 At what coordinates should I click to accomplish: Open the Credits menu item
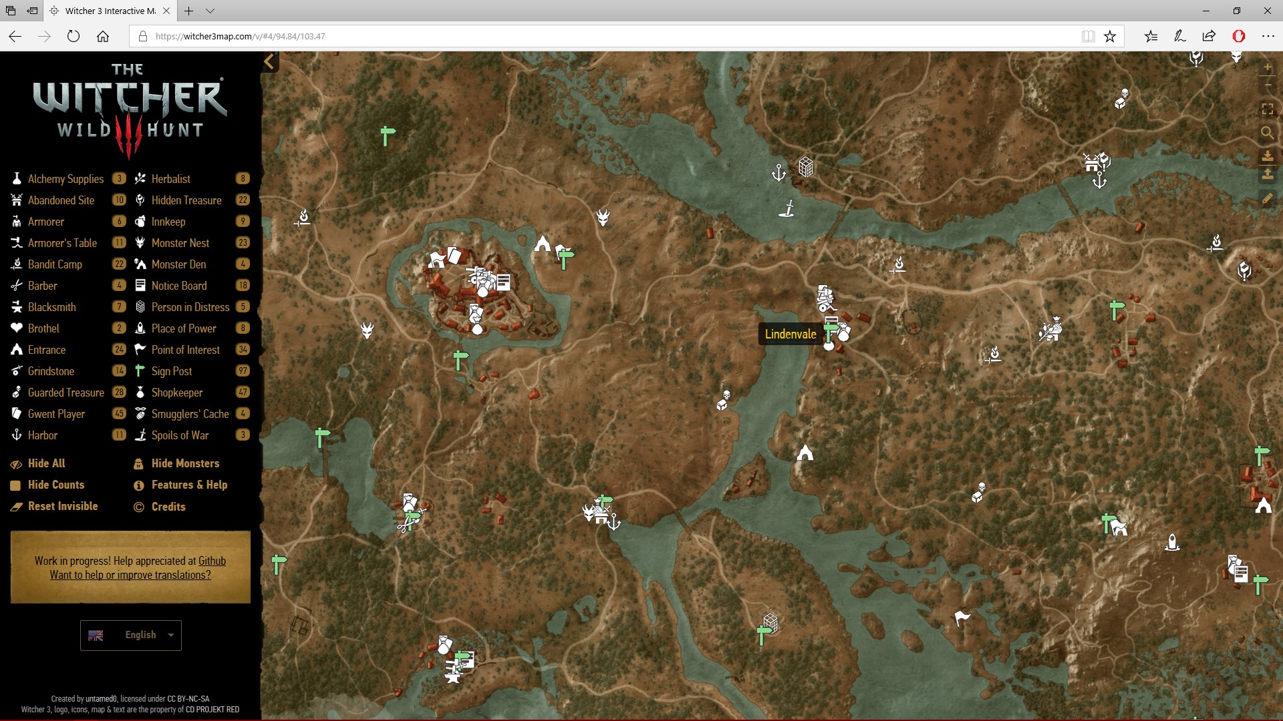click(168, 507)
